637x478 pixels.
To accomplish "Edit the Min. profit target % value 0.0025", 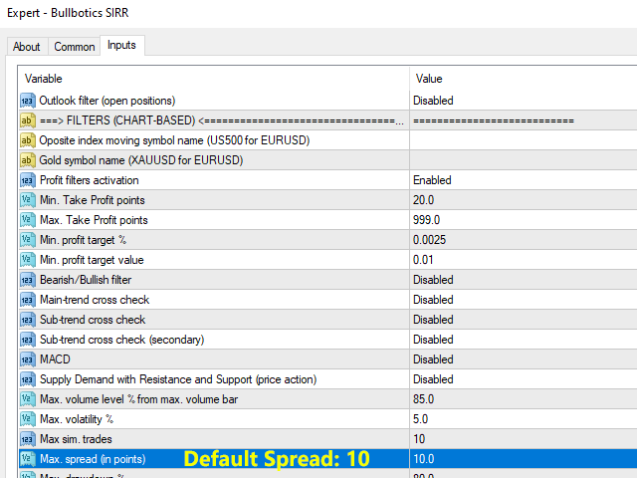I will (x=524, y=240).
